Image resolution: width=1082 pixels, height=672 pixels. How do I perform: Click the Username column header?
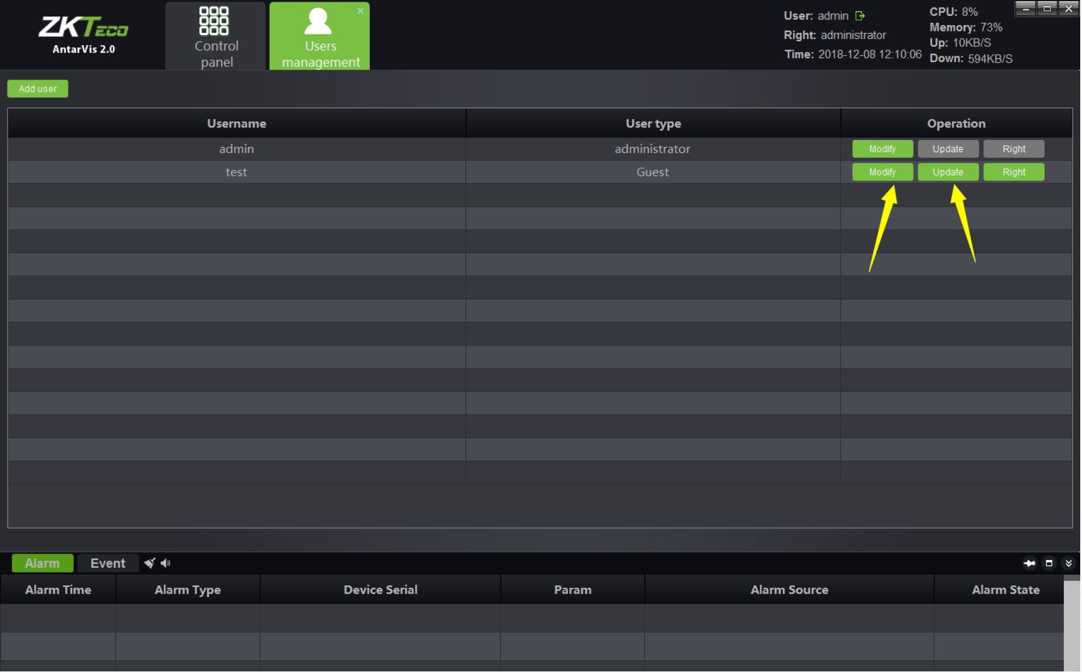tap(237, 124)
